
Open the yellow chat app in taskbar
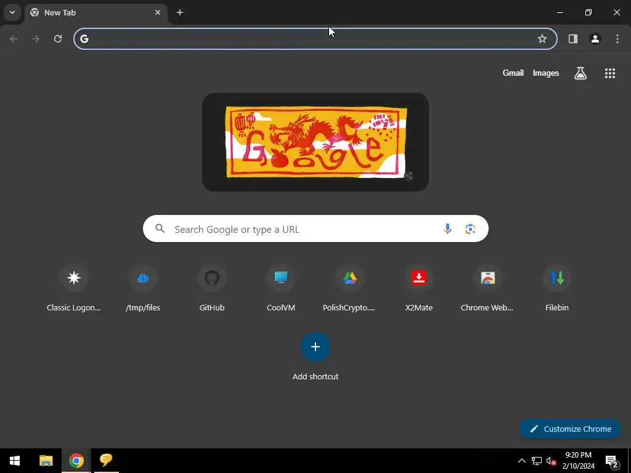[106, 461]
